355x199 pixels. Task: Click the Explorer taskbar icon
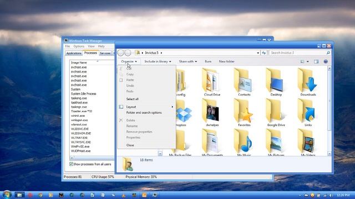click(19, 195)
